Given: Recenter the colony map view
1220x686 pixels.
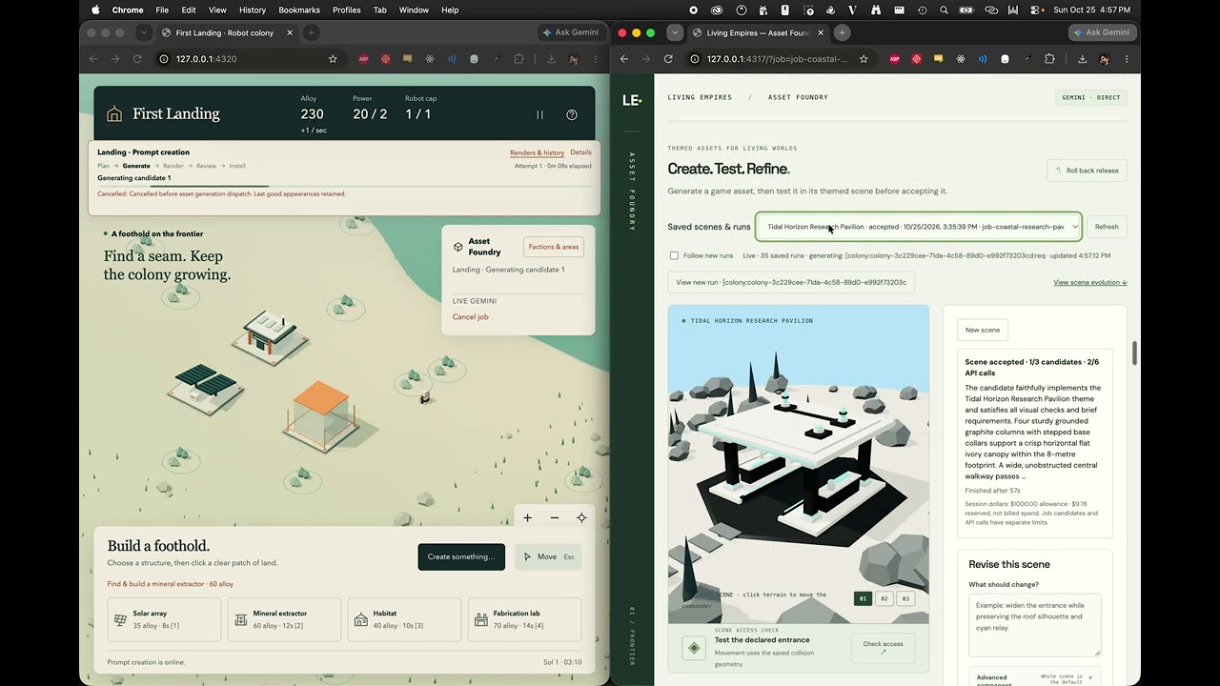Looking at the screenshot, I should tap(581, 517).
